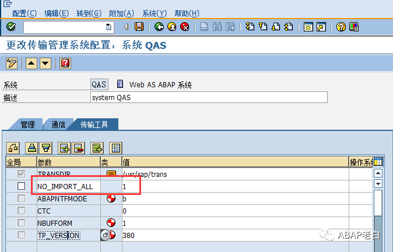Screen dimensions: 393x252
Task: Open the 帮助(H) menu
Action: [x=187, y=13]
